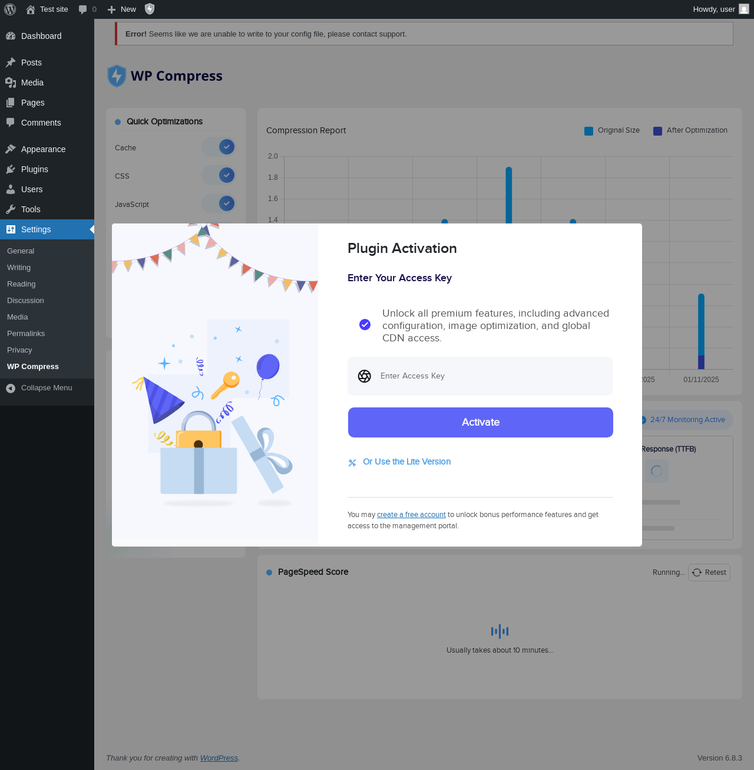754x770 pixels.
Task: Click the WP Compress shield logo in header
Action: point(117,76)
